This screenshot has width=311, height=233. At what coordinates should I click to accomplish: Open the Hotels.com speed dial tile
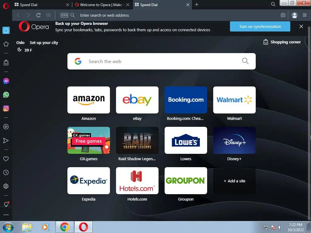[x=137, y=181]
